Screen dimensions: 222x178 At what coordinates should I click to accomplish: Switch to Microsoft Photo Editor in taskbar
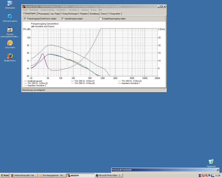tap(109, 175)
